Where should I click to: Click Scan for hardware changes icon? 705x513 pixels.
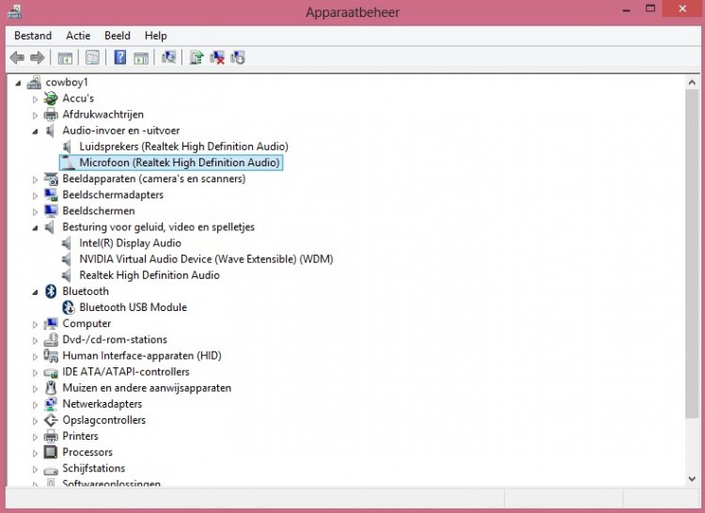pyautogui.click(x=168, y=57)
